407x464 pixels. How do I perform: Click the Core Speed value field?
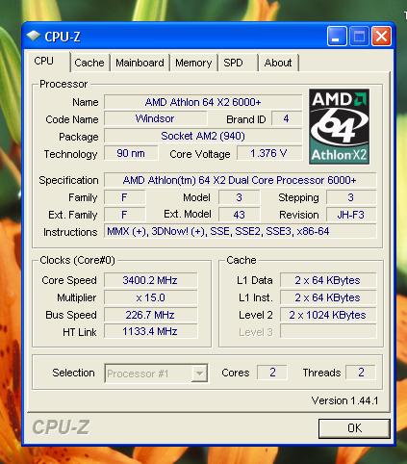coord(150,280)
